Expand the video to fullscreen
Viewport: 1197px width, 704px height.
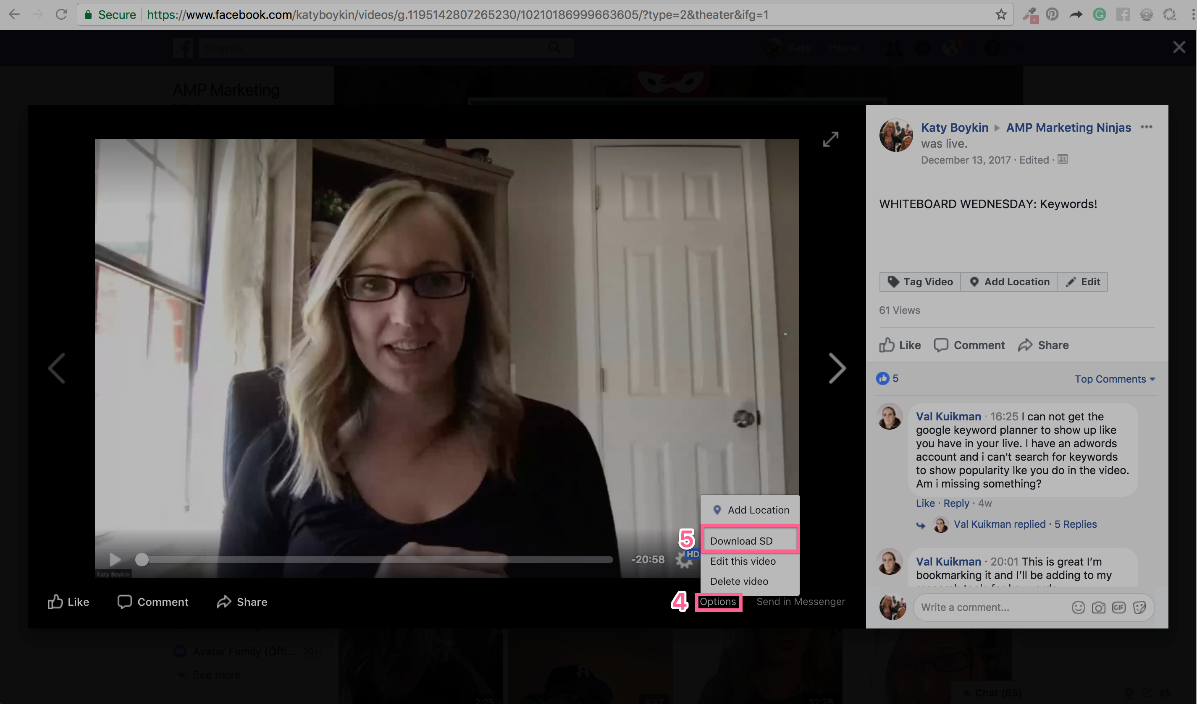click(x=830, y=139)
